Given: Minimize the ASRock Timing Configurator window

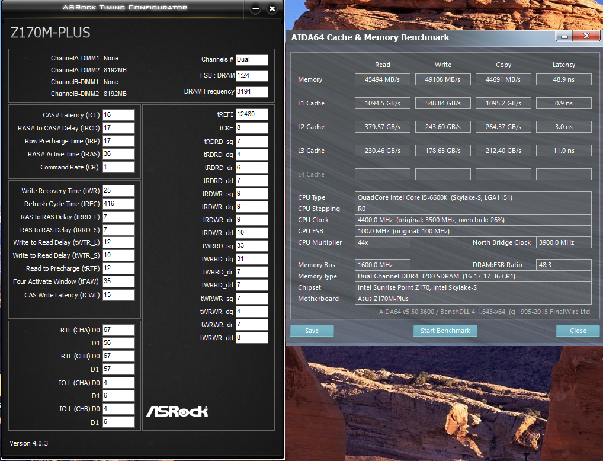Looking at the screenshot, I should (x=255, y=9).
